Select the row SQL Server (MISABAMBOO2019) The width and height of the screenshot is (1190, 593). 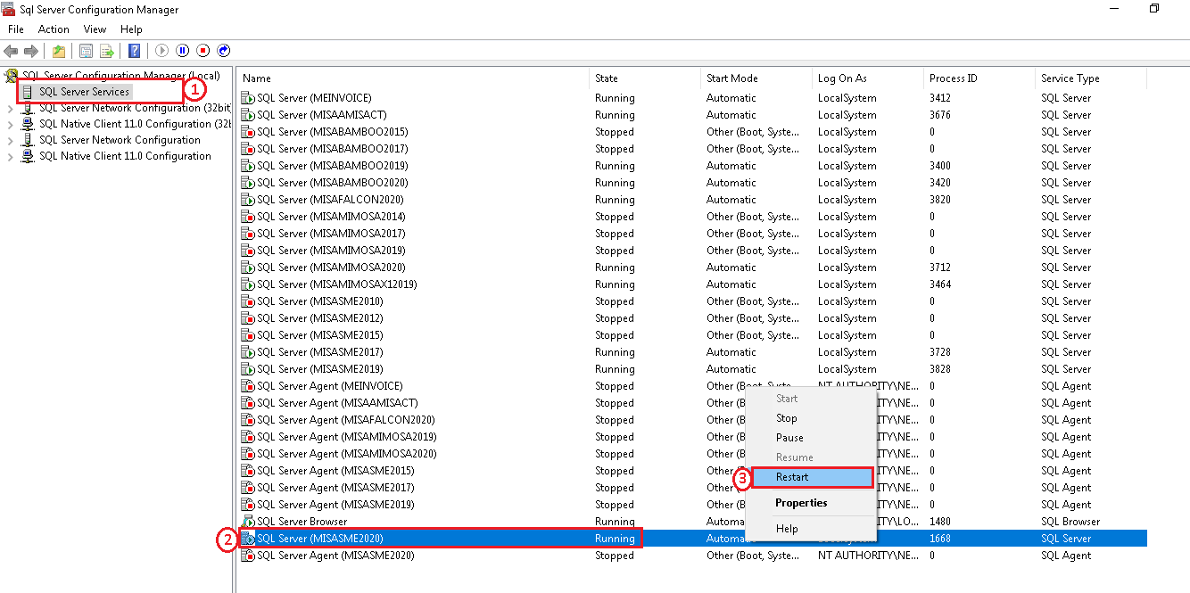click(x=692, y=166)
